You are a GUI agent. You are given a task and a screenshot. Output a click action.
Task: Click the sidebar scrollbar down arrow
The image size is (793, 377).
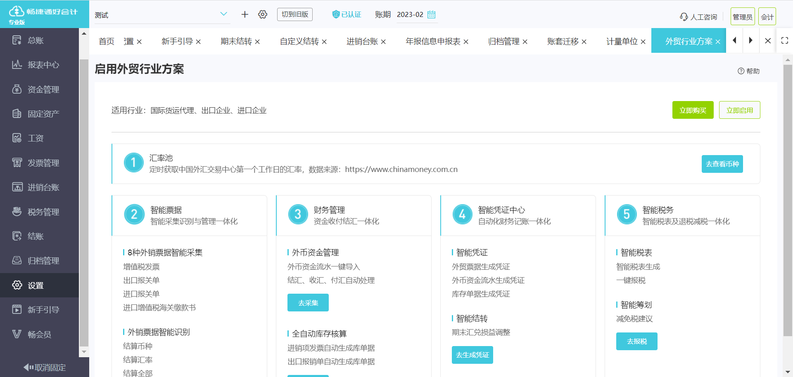[84, 352]
